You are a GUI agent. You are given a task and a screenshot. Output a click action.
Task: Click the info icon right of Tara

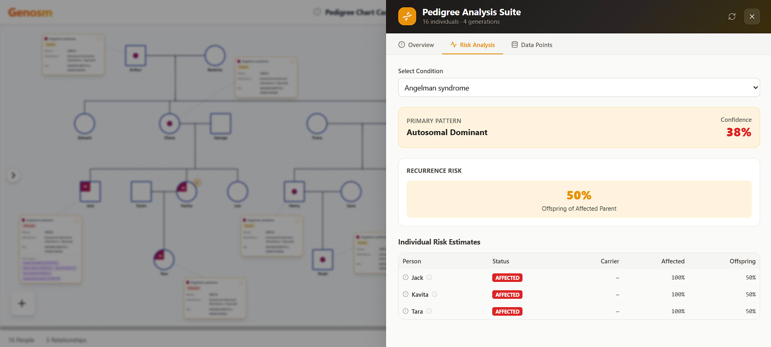tap(429, 311)
